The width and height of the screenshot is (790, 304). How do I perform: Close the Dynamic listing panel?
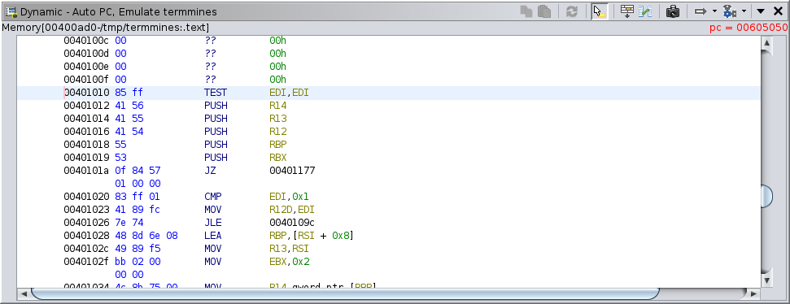point(779,11)
